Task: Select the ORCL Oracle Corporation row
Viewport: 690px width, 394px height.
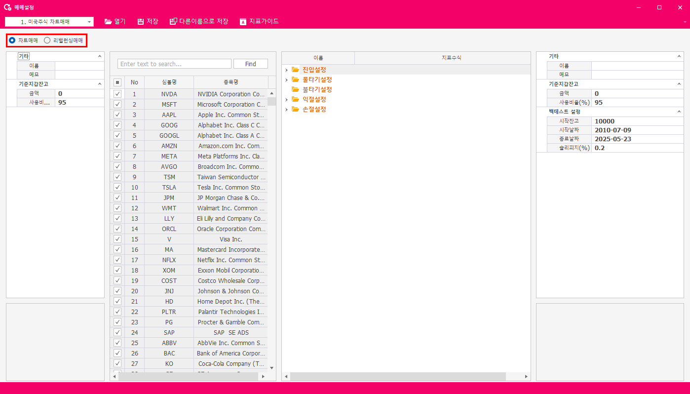Action: pyautogui.click(x=189, y=229)
